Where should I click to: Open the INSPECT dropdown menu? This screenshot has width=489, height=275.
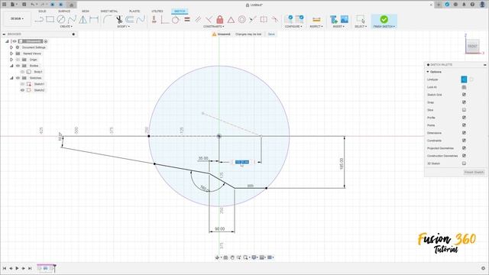pos(316,27)
